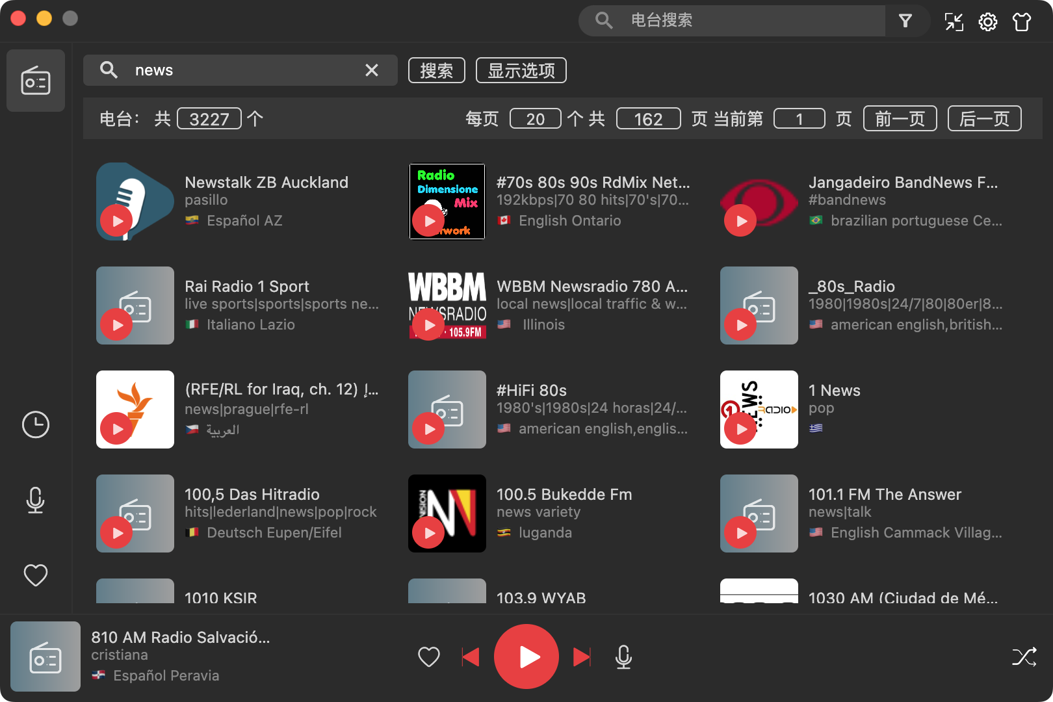Clear the news search text

372,70
